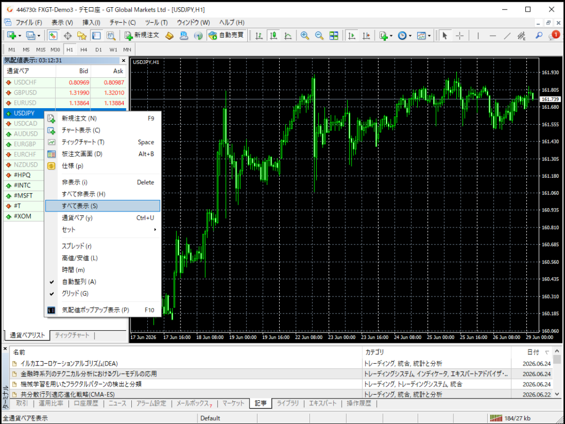The image size is (565, 424).
Task: Expand the セット submenu arrow
Action: [155, 230]
